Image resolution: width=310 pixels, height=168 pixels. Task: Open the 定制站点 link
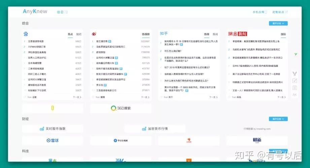coord(280,12)
